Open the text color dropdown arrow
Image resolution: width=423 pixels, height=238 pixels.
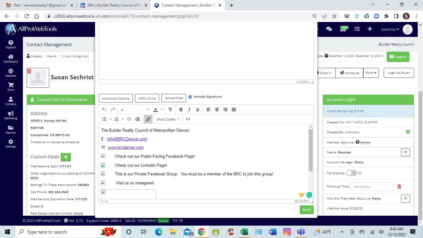[162, 109]
